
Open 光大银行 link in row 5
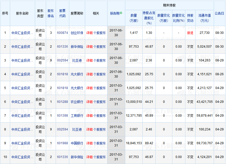[x=77, y=88]
